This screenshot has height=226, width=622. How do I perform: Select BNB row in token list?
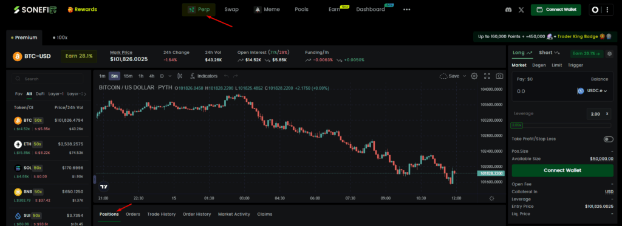(x=49, y=196)
